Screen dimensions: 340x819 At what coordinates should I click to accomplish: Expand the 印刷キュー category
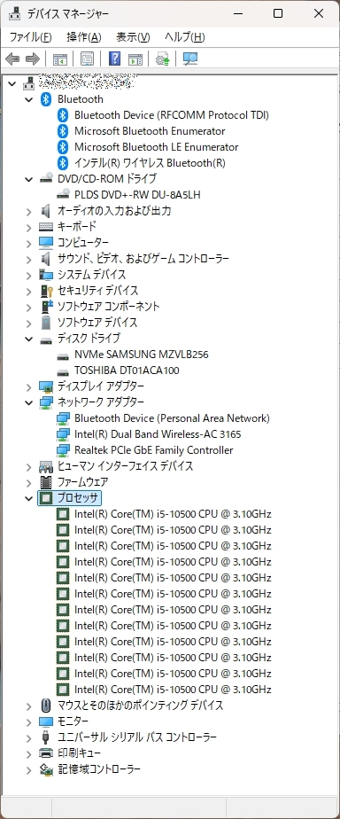(28, 753)
